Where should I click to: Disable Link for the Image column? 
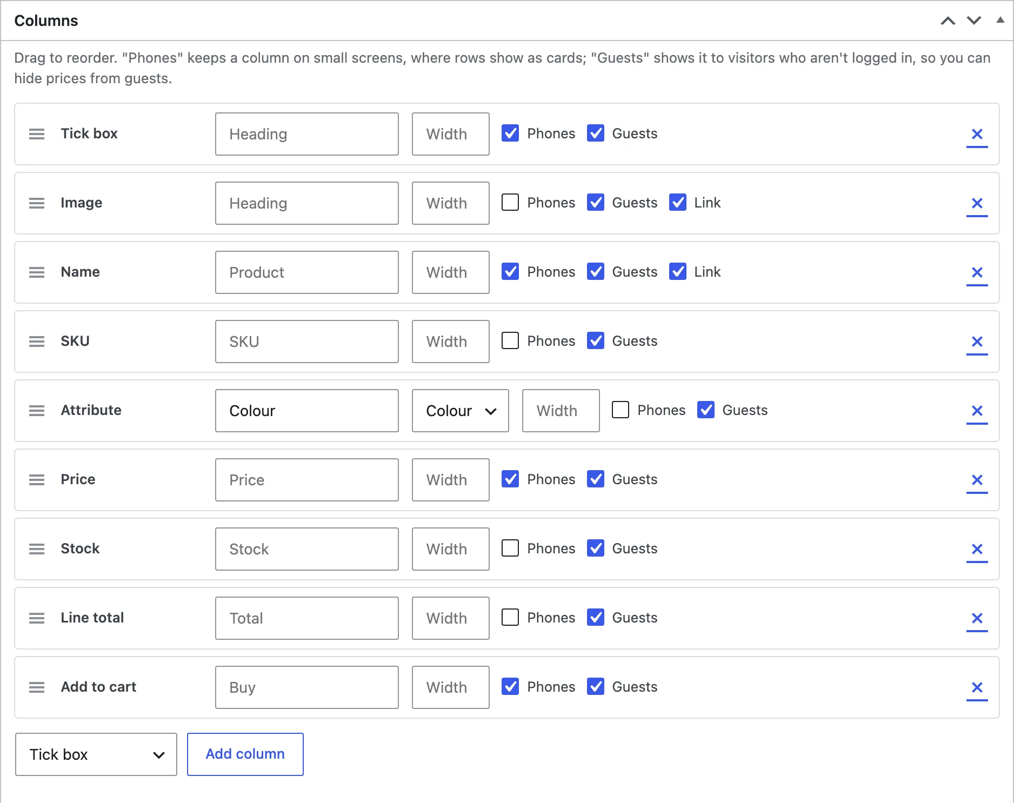678,202
